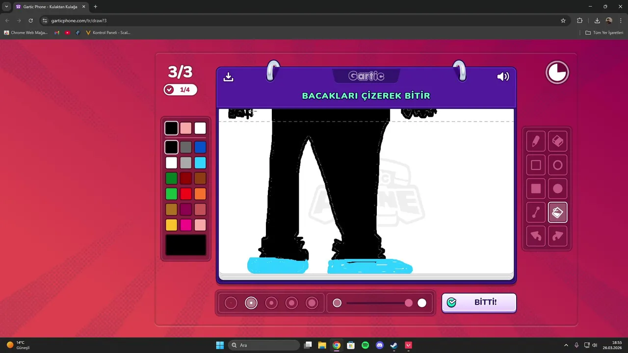Select the filled rectangle tool
This screenshot has width=628, height=353.
point(536,189)
